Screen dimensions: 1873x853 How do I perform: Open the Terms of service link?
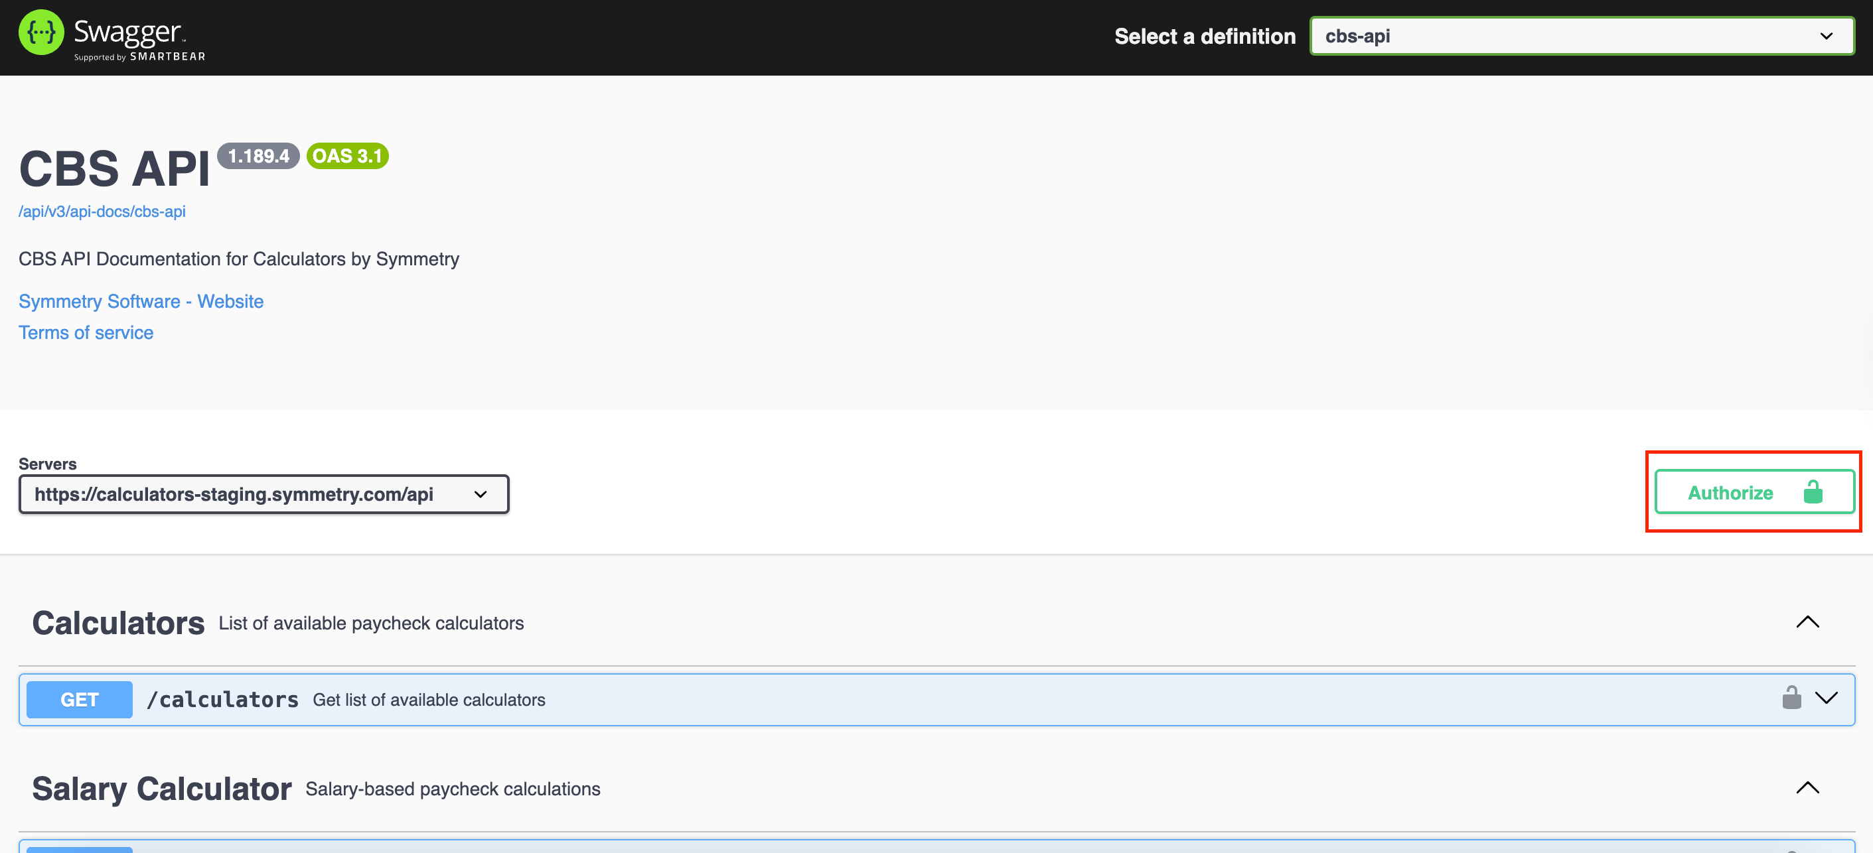pos(86,333)
